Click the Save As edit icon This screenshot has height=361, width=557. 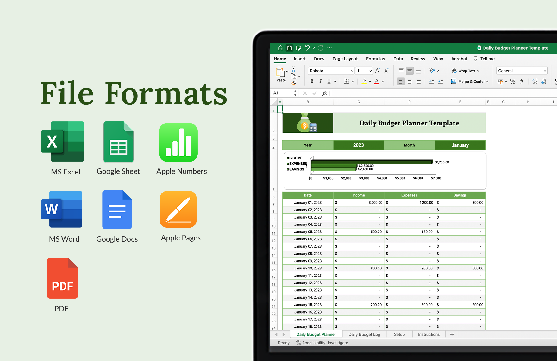click(x=298, y=48)
